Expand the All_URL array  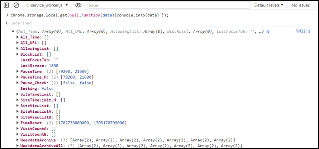pos(18,43)
